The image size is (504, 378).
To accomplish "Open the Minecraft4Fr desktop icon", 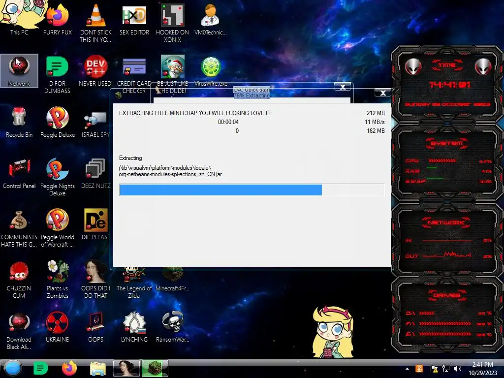I will coord(173,280).
